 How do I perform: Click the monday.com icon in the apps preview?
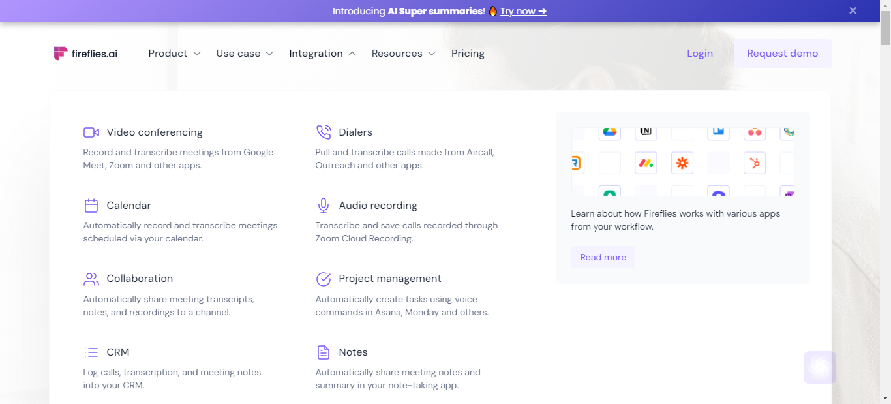coord(646,163)
